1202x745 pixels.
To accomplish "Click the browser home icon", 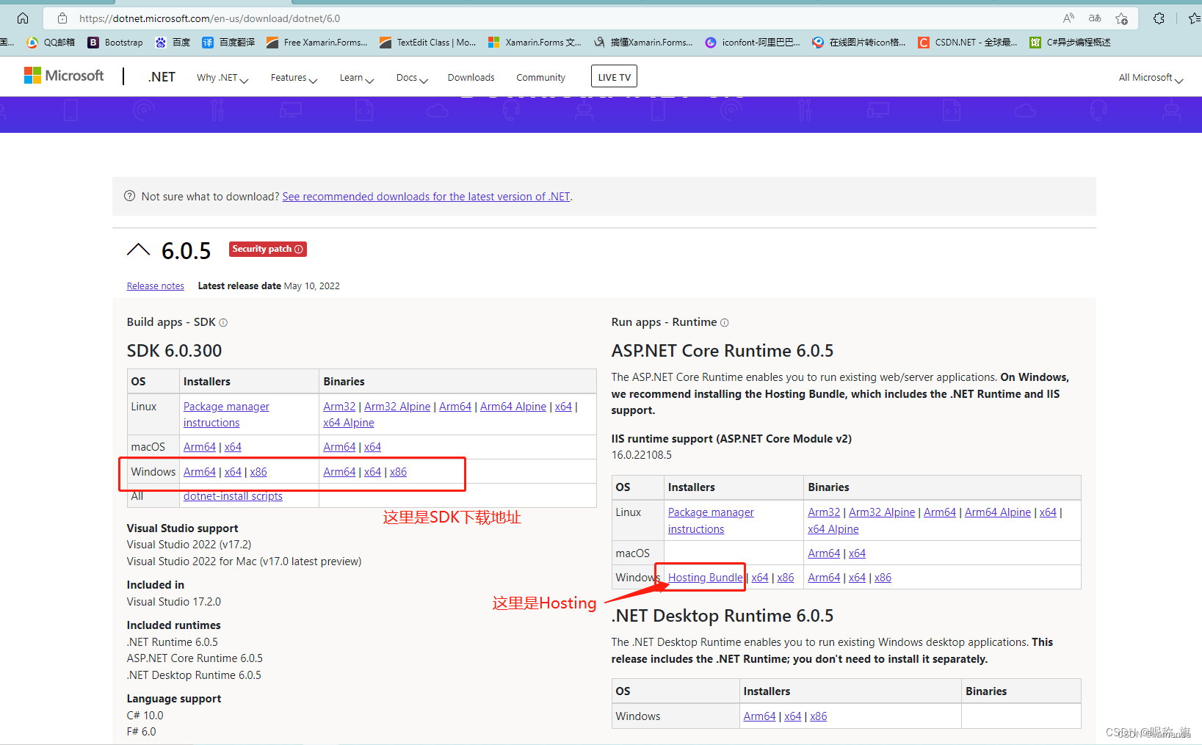I will pyautogui.click(x=23, y=18).
